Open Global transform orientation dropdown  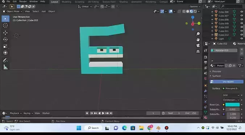tap(85, 7)
